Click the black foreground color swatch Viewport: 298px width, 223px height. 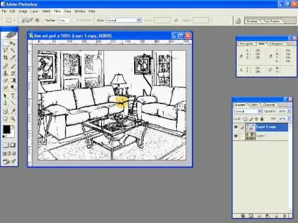point(6,129)
